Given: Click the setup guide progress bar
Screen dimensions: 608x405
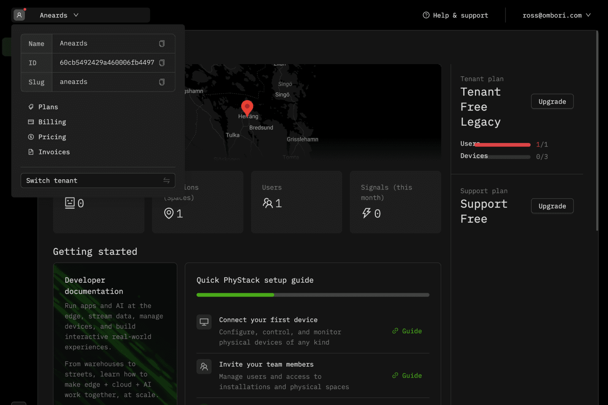Looking at the screenshot, I should [312, 295].
